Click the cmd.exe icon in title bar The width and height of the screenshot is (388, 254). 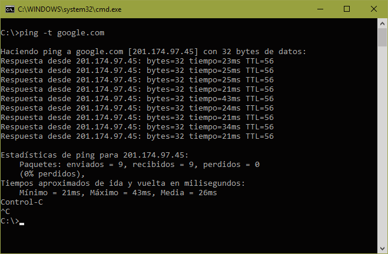point(10,9)
